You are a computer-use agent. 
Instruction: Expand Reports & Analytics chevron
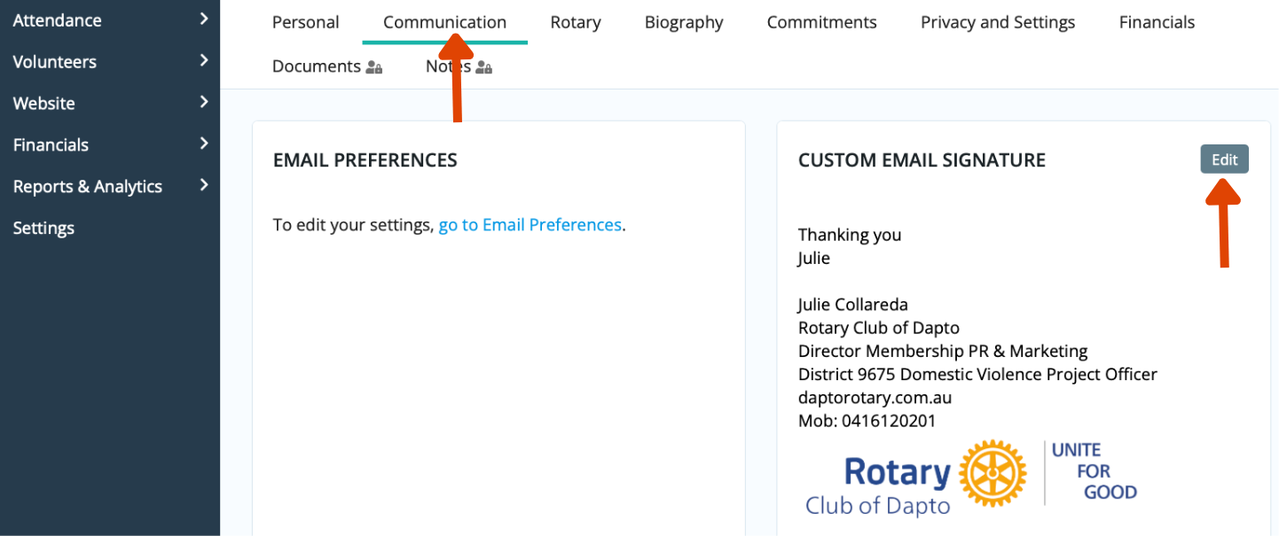pyautogui.click(x=204, y=185)
